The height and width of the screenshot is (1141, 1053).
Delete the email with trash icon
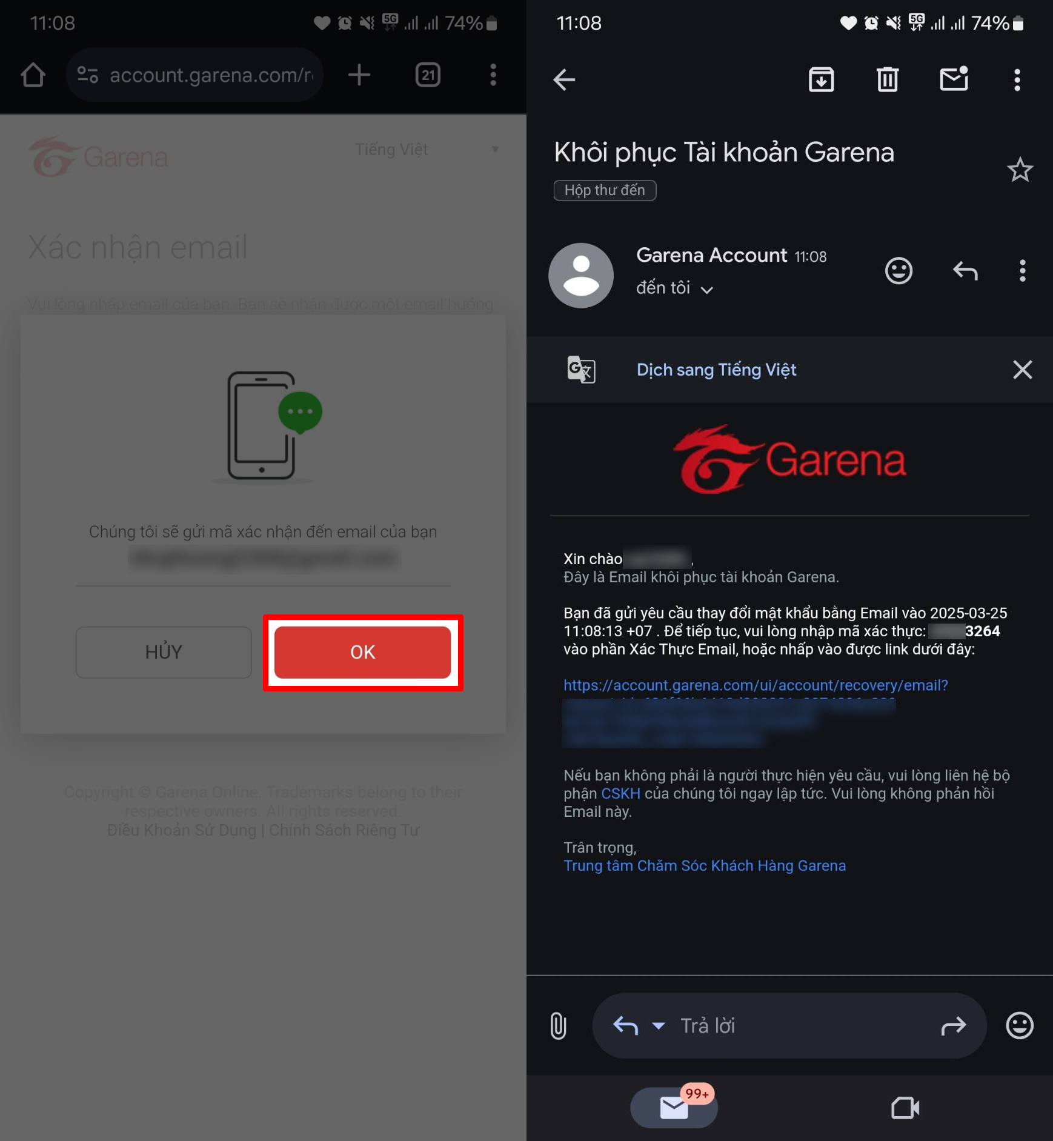[x=887, y=79]
